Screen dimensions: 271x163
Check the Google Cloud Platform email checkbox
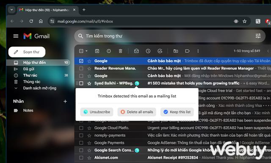pyautogui.click(x=81, y=128)
